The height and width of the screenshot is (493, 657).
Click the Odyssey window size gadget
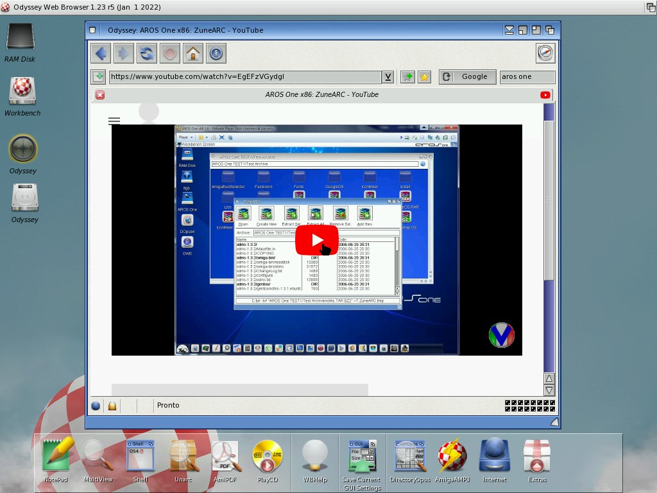point(554,422)
